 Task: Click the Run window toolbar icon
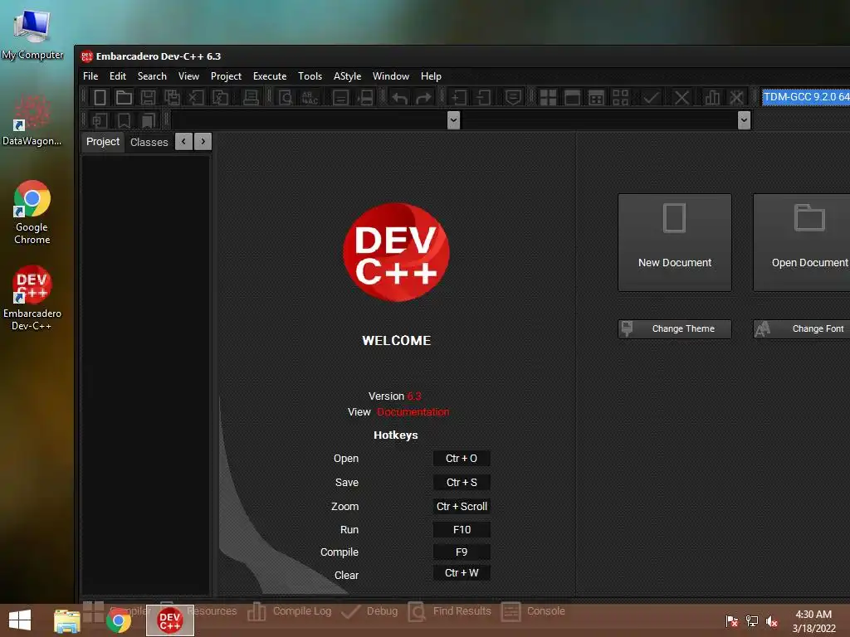[572, 98]
